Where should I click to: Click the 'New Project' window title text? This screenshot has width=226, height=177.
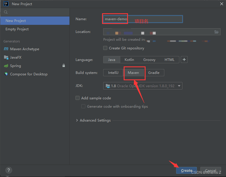coord(22,4)
